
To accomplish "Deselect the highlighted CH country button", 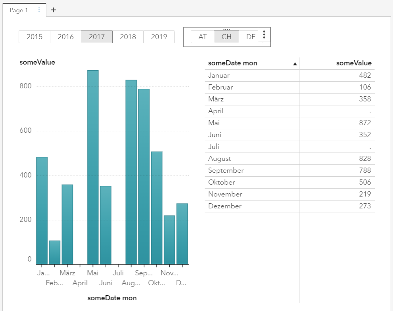I will (226, 37).
